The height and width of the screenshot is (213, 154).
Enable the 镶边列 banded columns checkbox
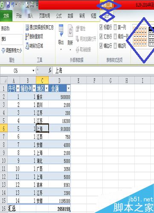click(115, 46)
